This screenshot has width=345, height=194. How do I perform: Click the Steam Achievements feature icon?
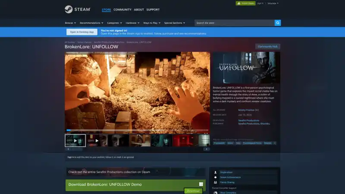[x=215, y=177]
